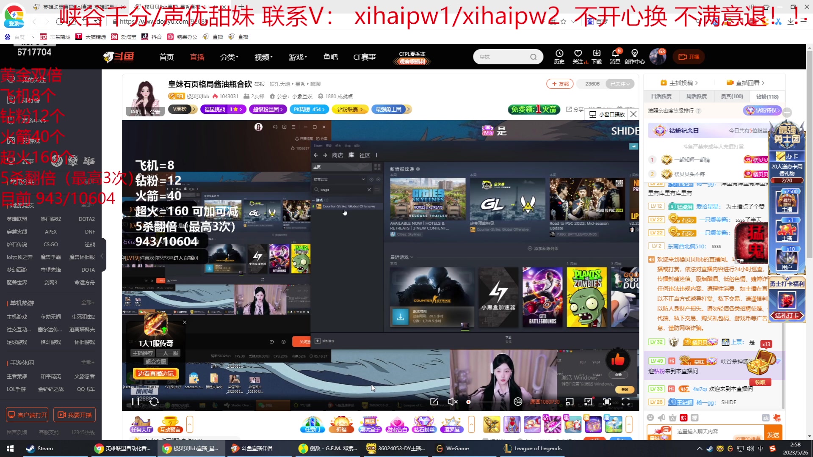This screenshot has height=457, width=813.
Task: Open the 历史 viewing history icon
Action: click(x=559, y=57)
